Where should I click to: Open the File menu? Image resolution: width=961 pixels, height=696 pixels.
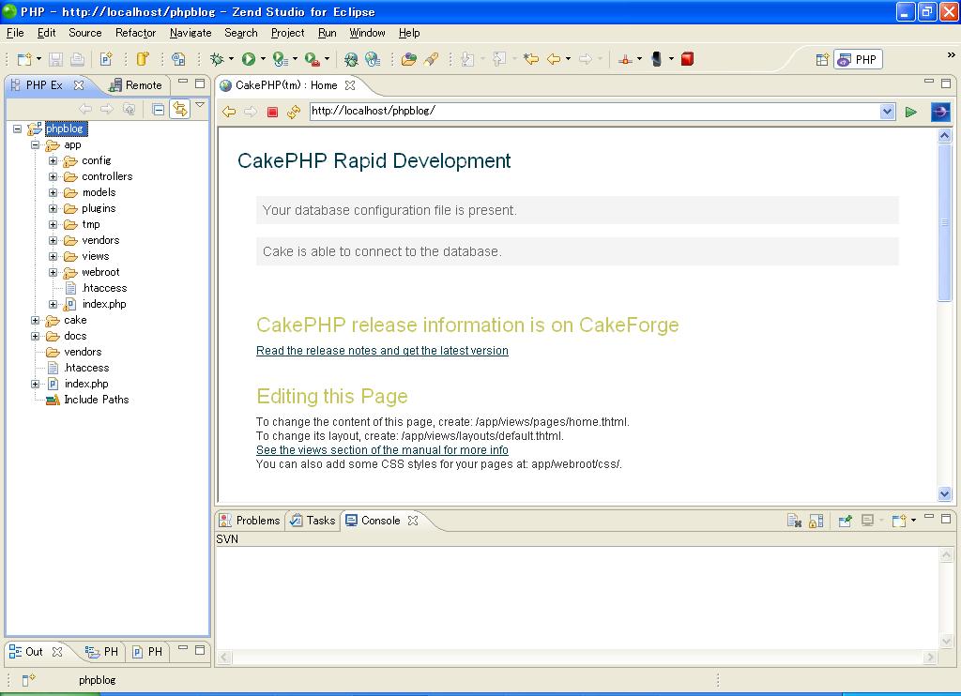point(15,33)
